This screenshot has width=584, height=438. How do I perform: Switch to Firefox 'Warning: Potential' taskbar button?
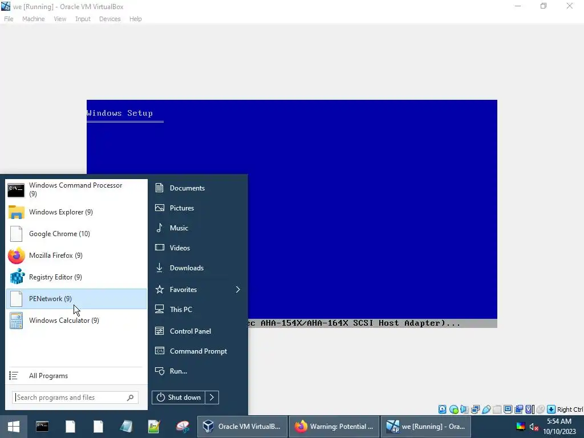[x=334, y=427]
